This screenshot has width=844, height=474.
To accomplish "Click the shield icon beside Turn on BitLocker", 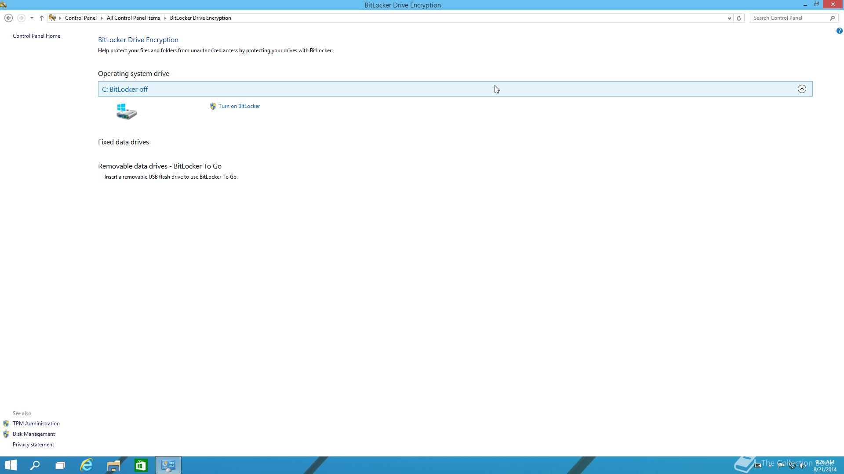I will [x=213, y=106].
